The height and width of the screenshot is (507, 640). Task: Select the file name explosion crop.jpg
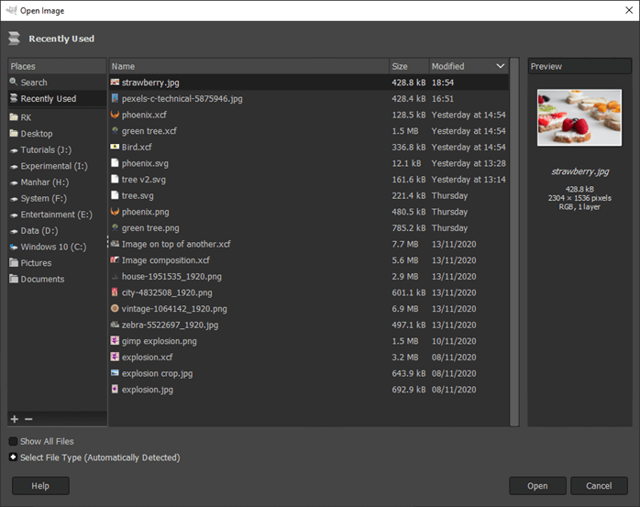coord(157,373)
